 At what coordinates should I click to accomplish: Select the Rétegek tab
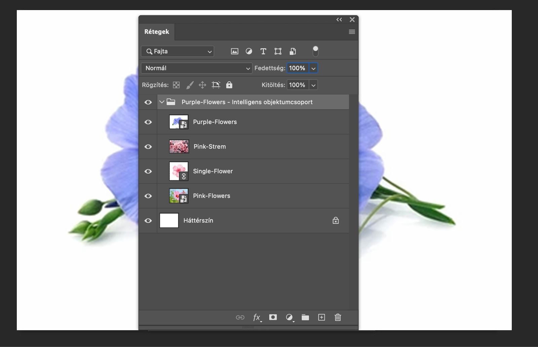[x=157, y=32]
